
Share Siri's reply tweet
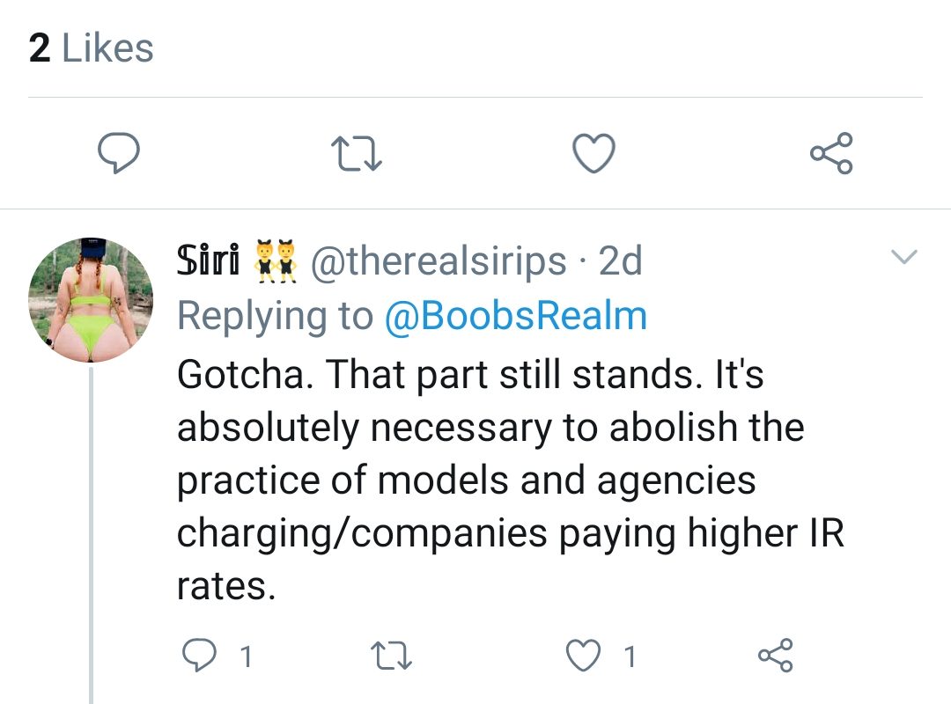coord(776,656)
